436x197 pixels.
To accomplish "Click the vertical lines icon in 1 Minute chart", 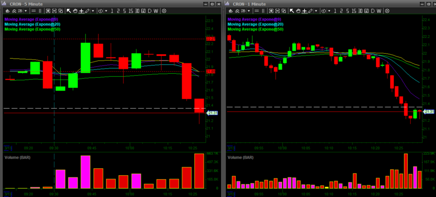I will click(263, 10).
